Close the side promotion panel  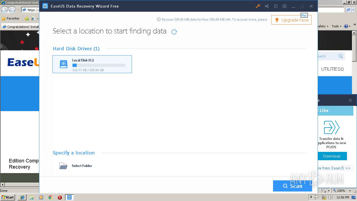pos(350,100)
